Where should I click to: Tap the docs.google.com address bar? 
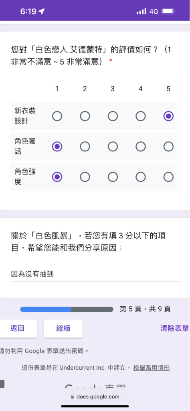click(95, 397)
